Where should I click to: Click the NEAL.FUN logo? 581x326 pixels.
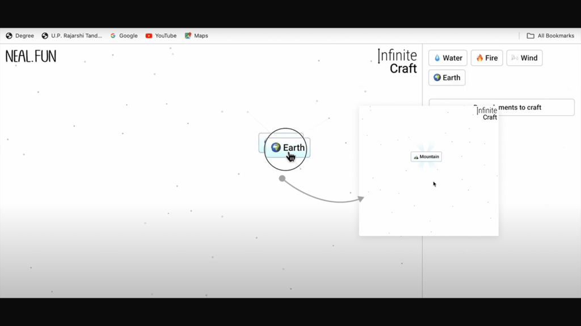tap(31, 56)
